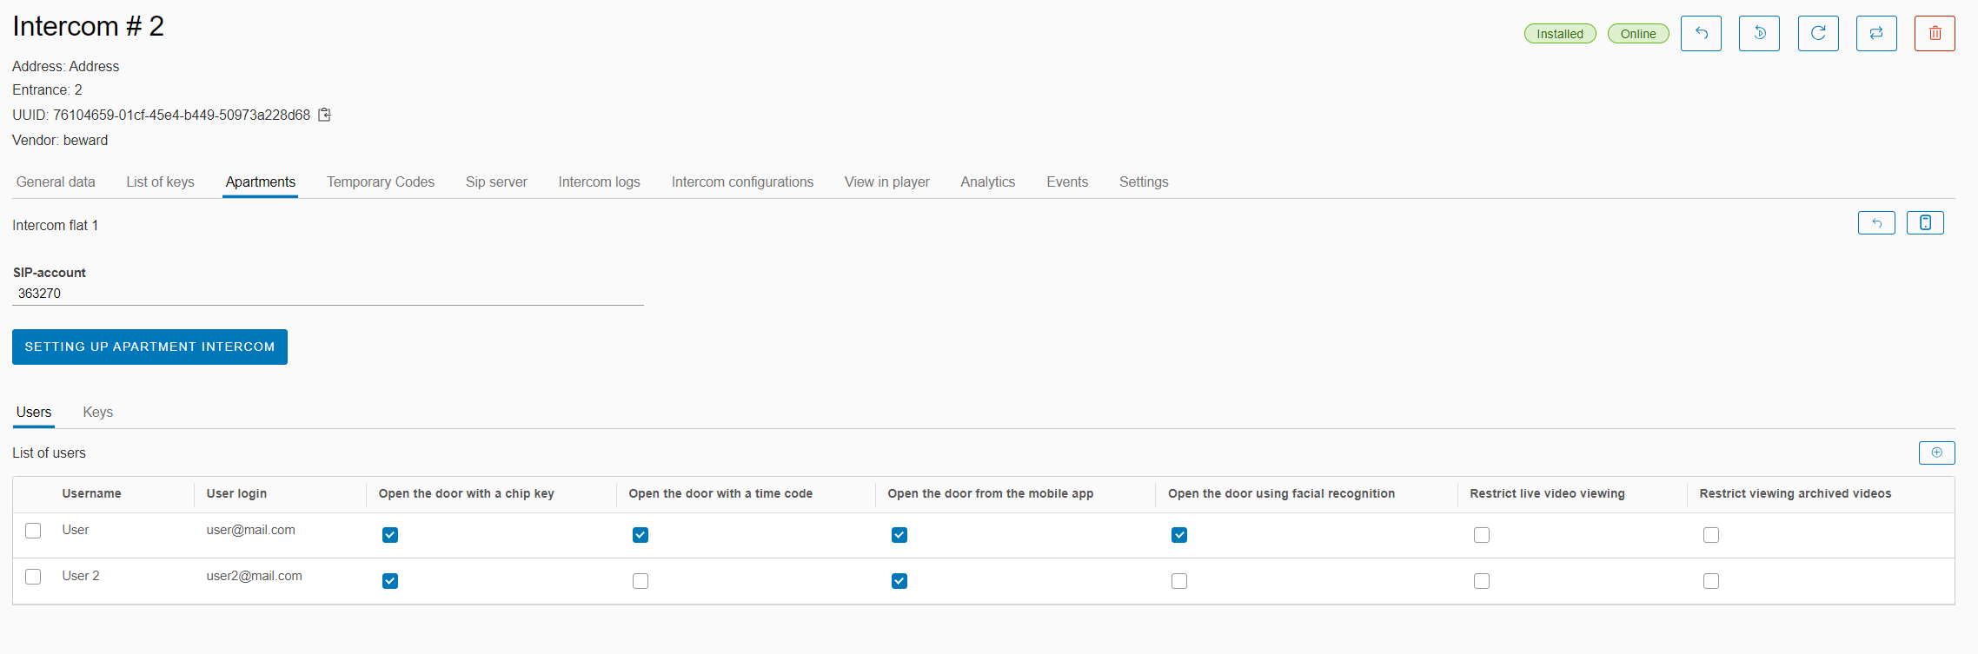Screen dimensions: 1978x654
Task: Open the View in player tab
Action: (886, 182)
